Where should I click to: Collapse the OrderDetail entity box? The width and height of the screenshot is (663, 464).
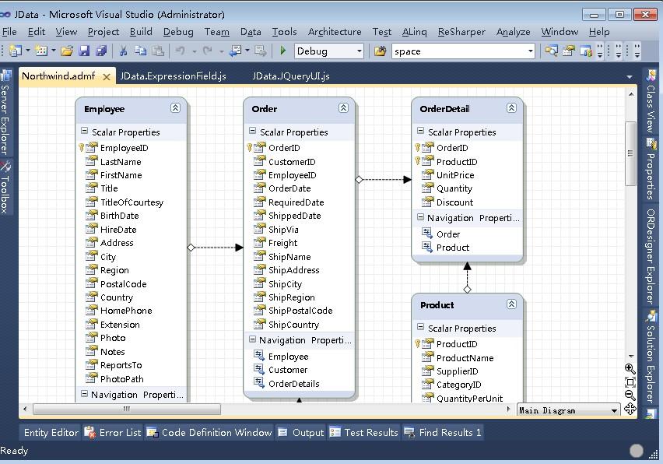click(x=511, y=108)
